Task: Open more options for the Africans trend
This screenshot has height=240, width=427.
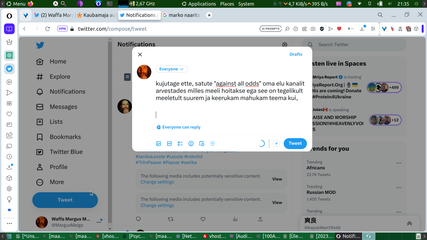Action: pos(399,163)
